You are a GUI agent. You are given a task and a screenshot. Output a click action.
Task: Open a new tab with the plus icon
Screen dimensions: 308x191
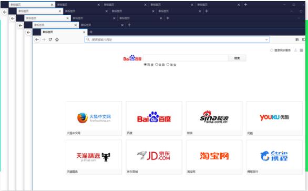(x=91, y=32)
